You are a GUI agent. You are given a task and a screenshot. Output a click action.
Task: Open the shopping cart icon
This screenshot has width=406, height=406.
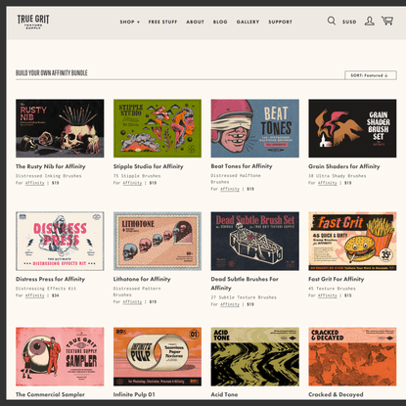tap(387, 21)
